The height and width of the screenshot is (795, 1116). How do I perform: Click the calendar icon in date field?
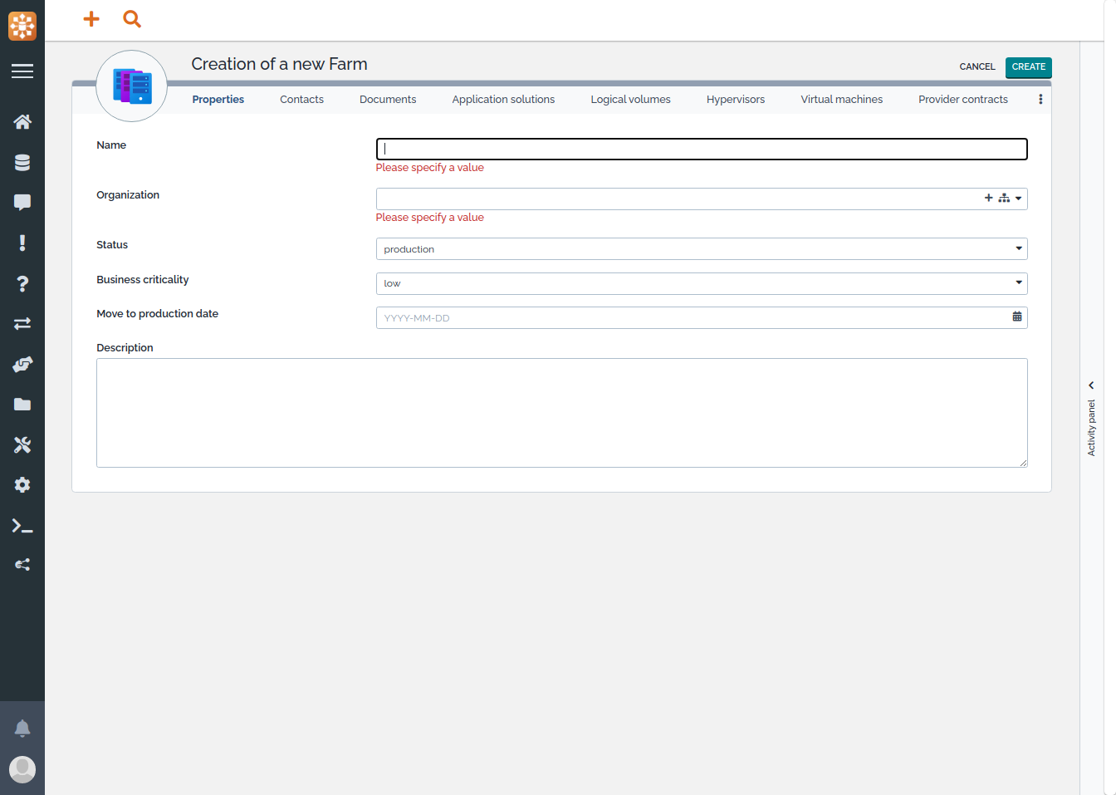point(1017,317)
